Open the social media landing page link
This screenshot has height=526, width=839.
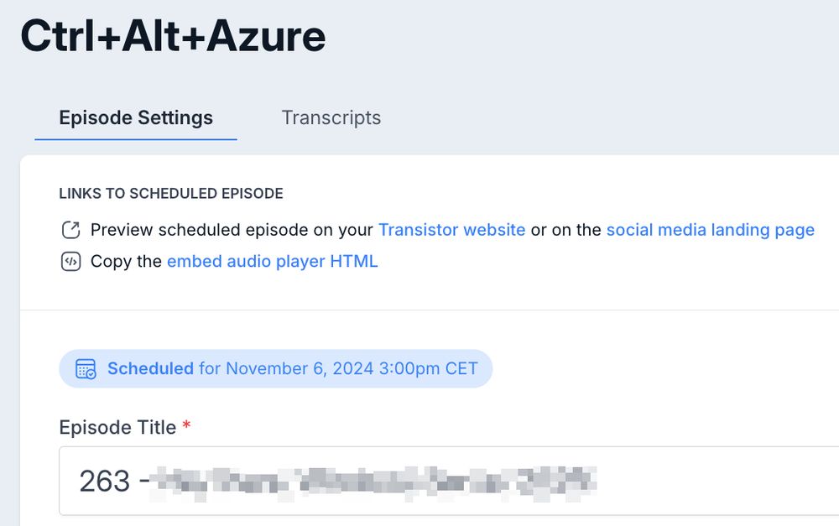(x=710, y=230)
